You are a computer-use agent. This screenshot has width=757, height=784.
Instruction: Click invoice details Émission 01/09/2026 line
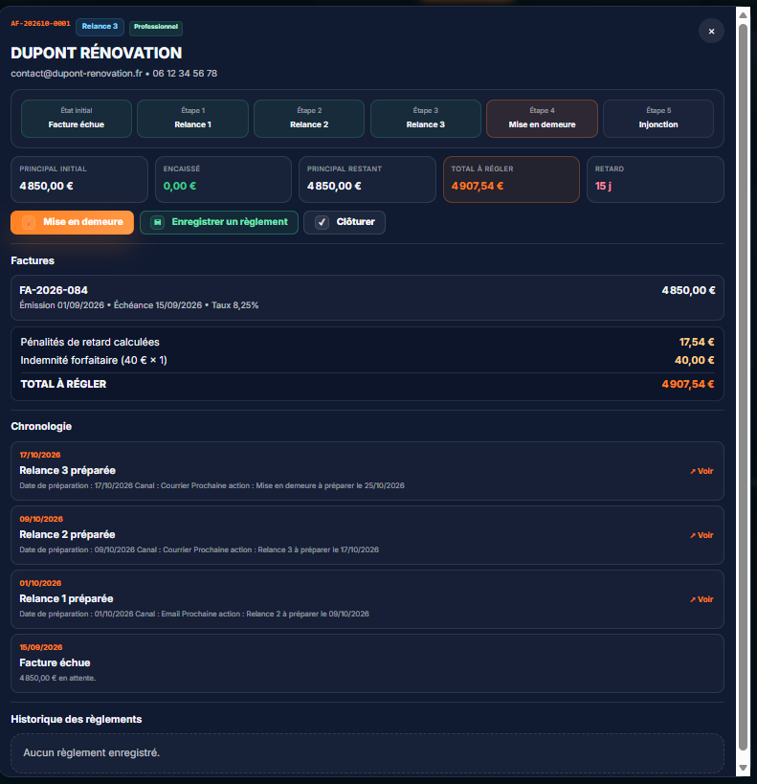coord(139,305)
